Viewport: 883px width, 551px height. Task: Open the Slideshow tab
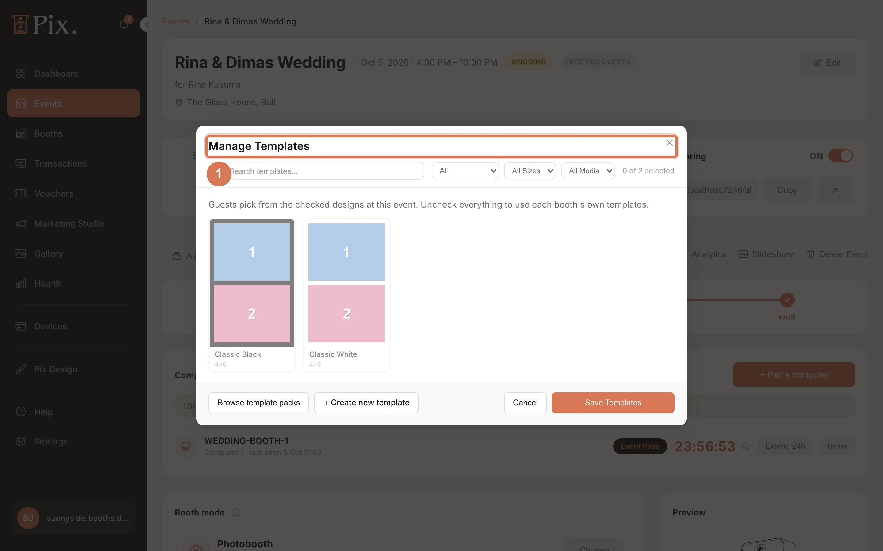(766, 254)
